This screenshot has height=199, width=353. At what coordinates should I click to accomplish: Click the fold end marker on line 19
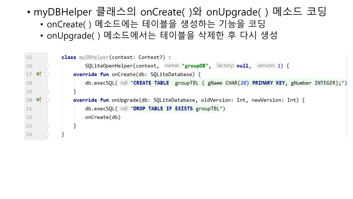(47, 91)
